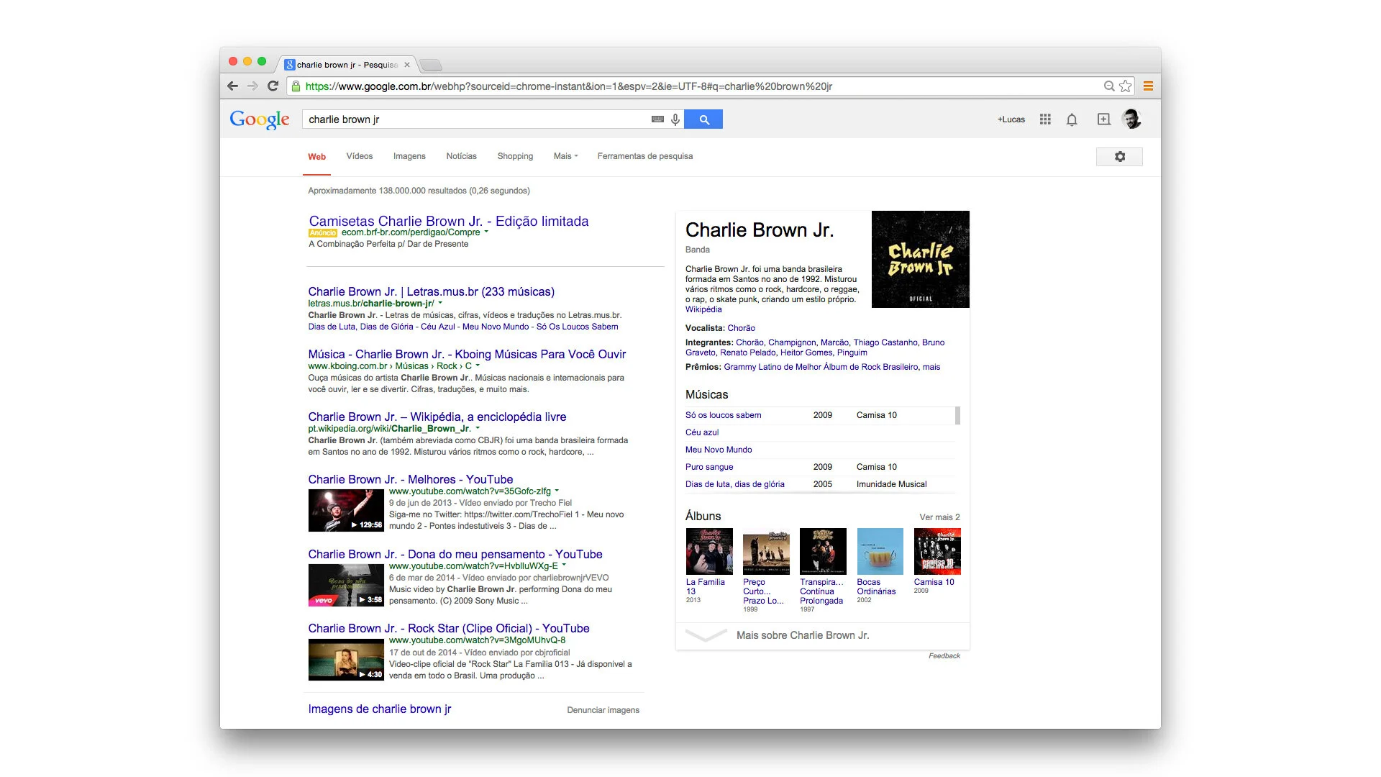The image size is (1381, 777).
Task: Click Denunciar imagens link
Action: point(603,710)
